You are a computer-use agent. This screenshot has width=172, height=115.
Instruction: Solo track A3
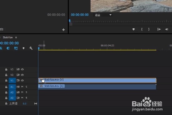(26, 98)
